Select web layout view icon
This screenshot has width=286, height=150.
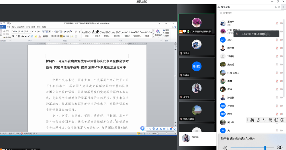(x=144, y=133)
